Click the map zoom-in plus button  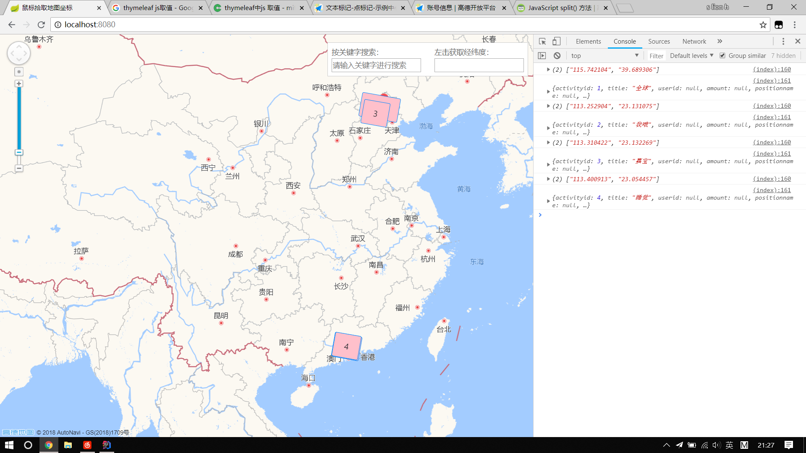point(19,83)
